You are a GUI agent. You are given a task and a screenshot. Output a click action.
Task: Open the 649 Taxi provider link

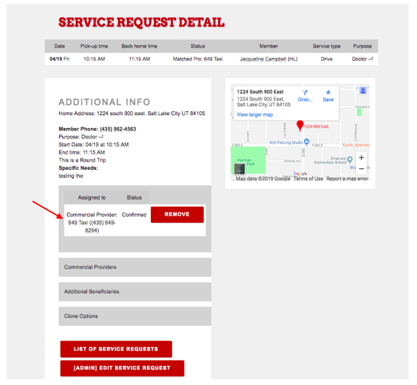point(78,223)
